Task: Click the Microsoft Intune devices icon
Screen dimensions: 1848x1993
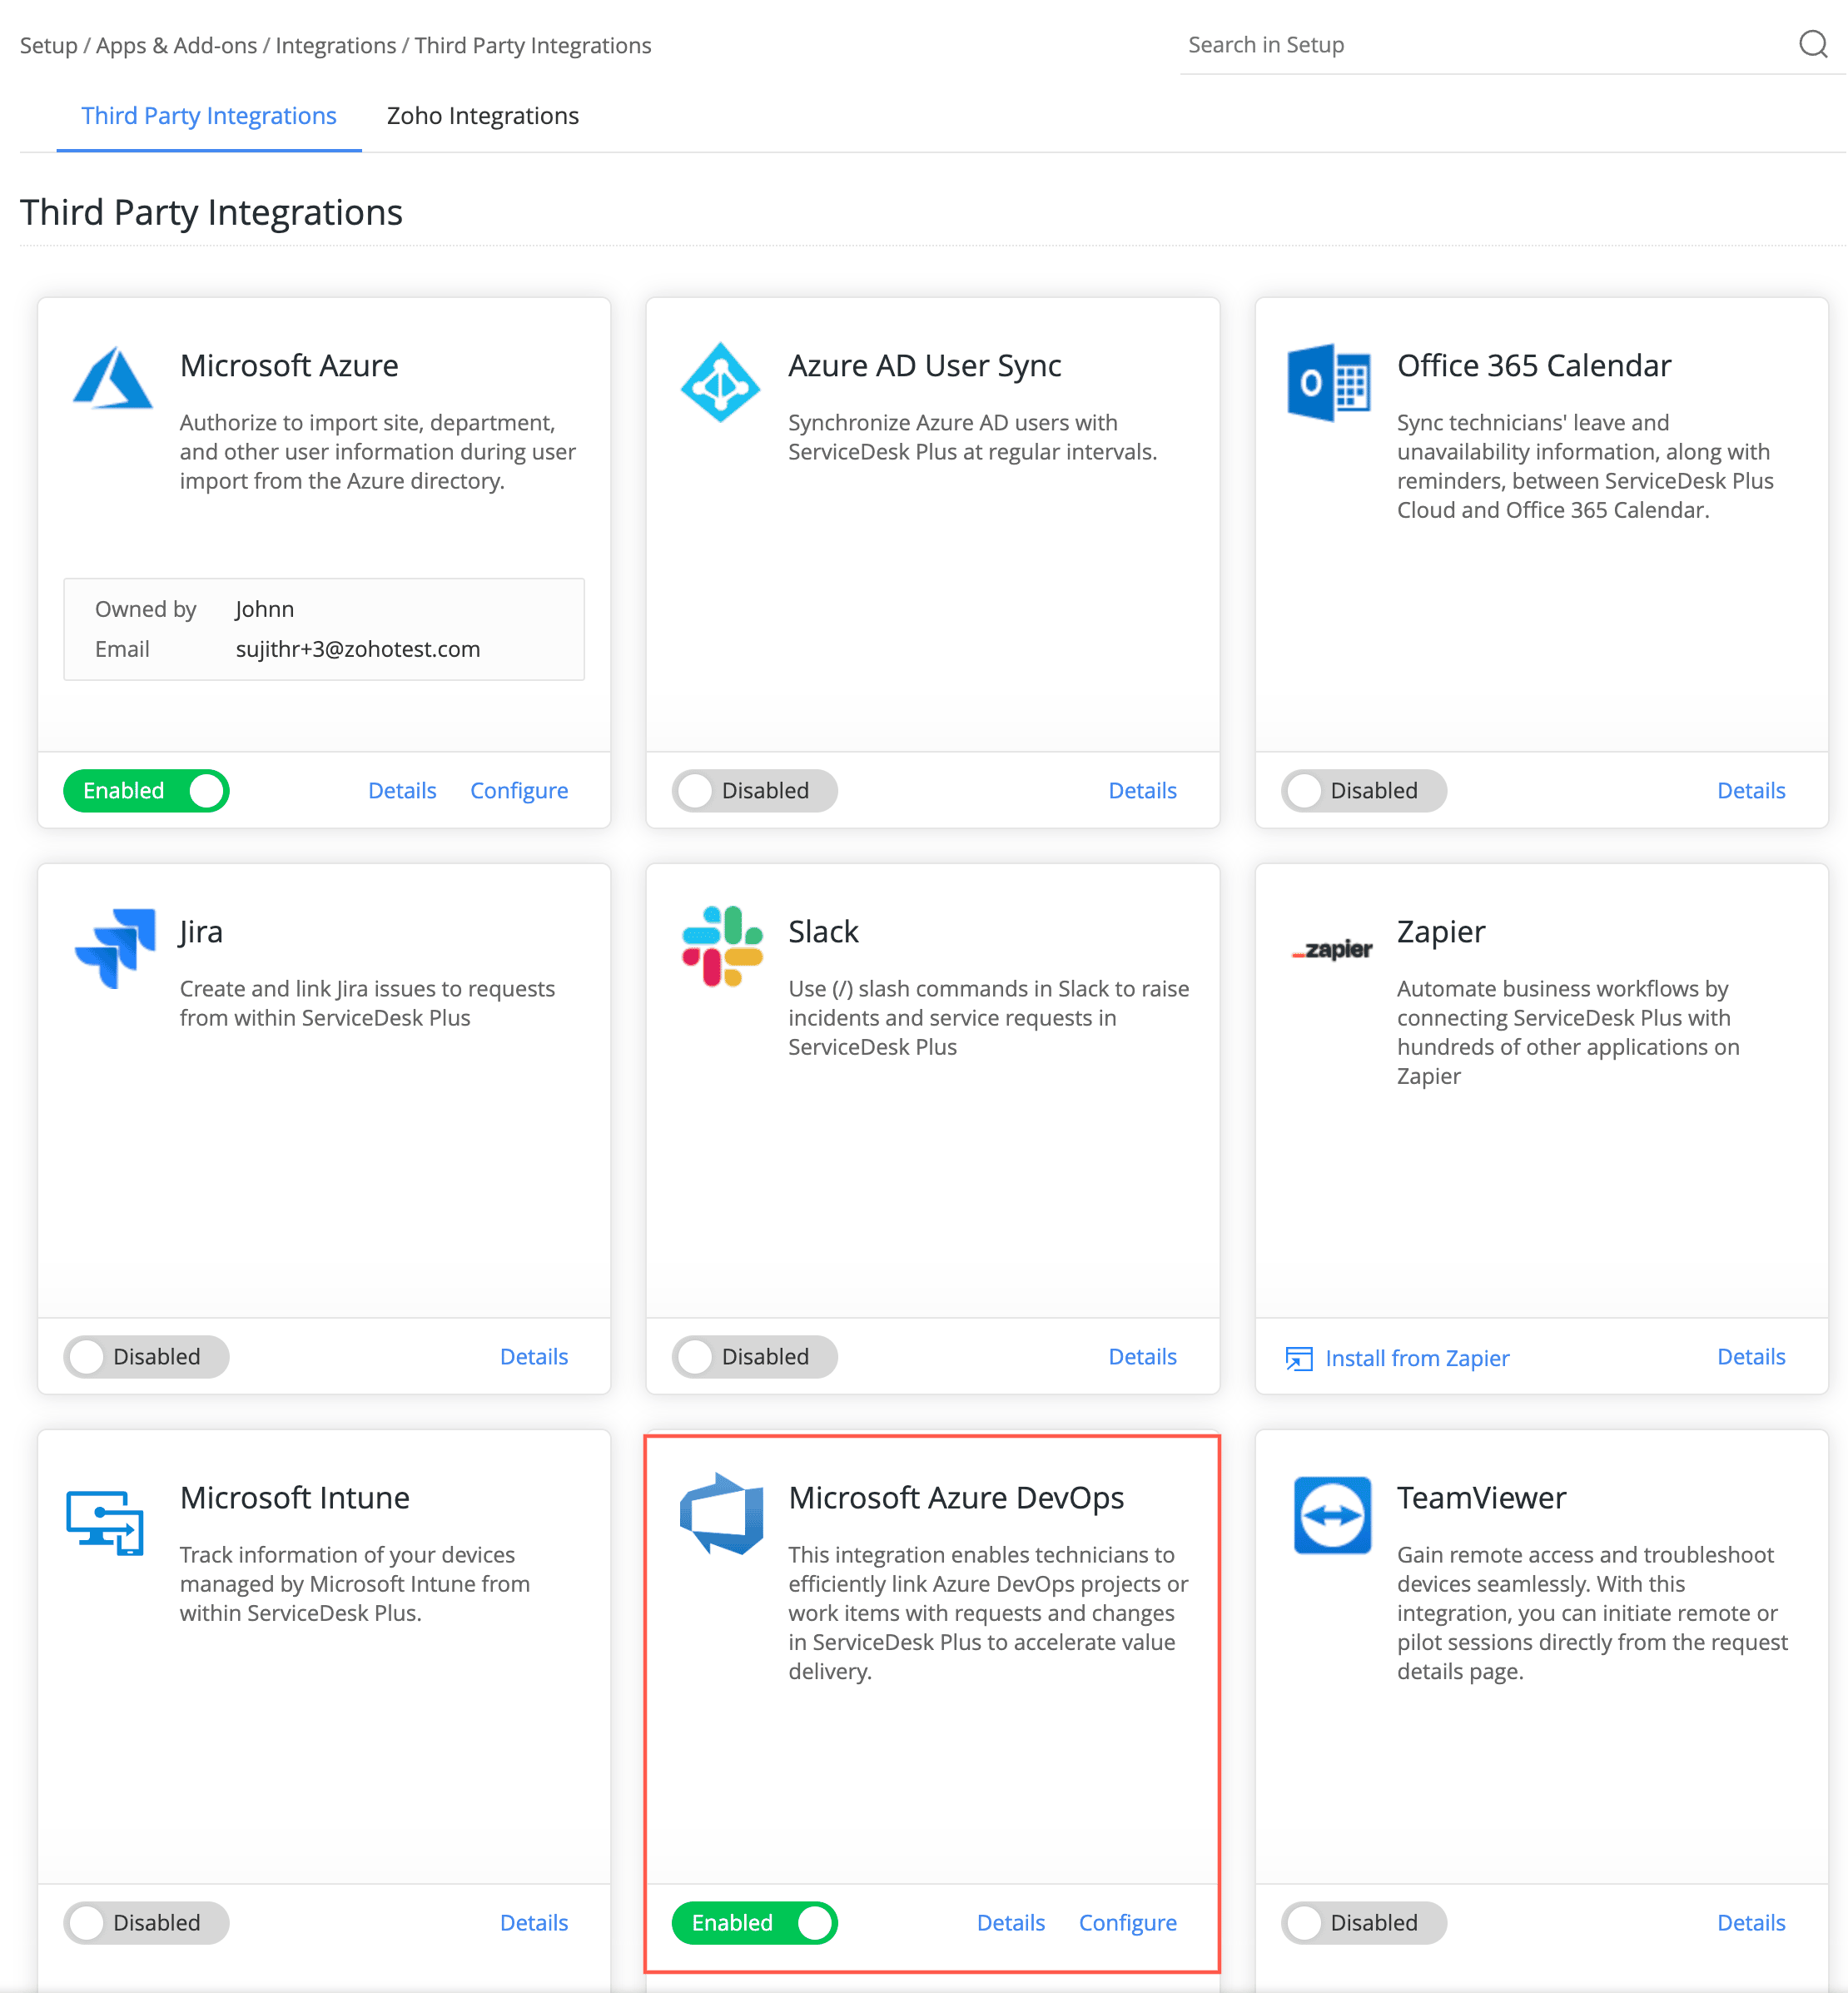Action: tap(105, 1522)
